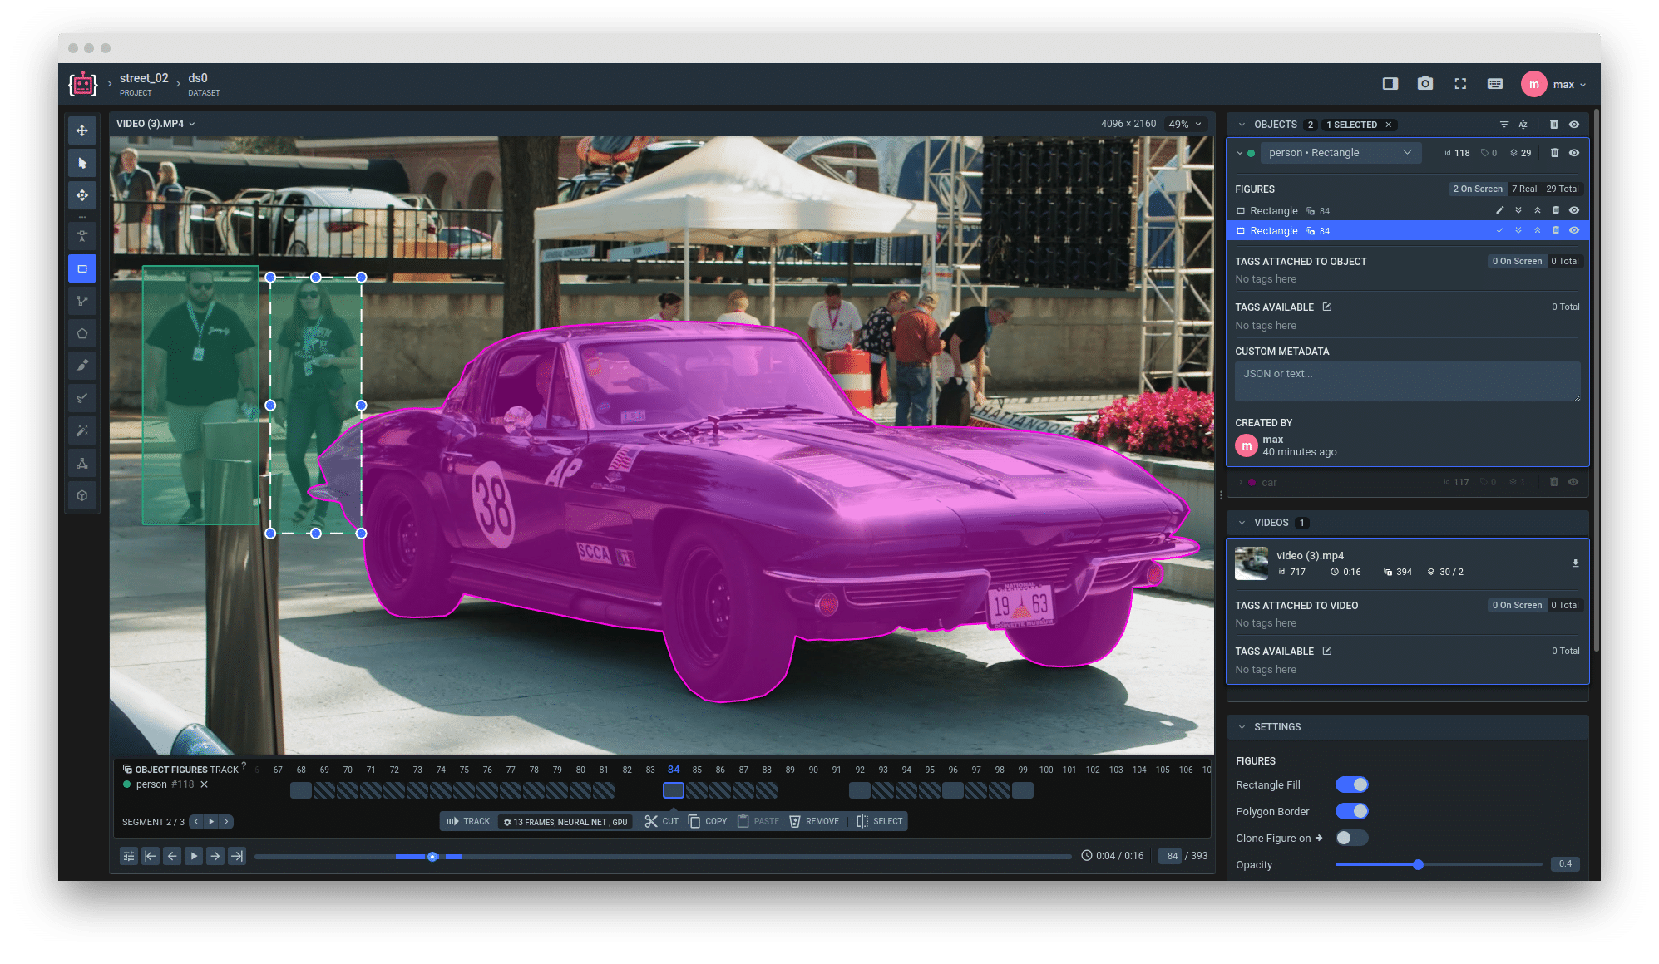Viewport: 1659px width, 964px height.
Task: Move selected Rectangle figure down with double chevron
Action: pyautogui.click(x=1518, y=230)
